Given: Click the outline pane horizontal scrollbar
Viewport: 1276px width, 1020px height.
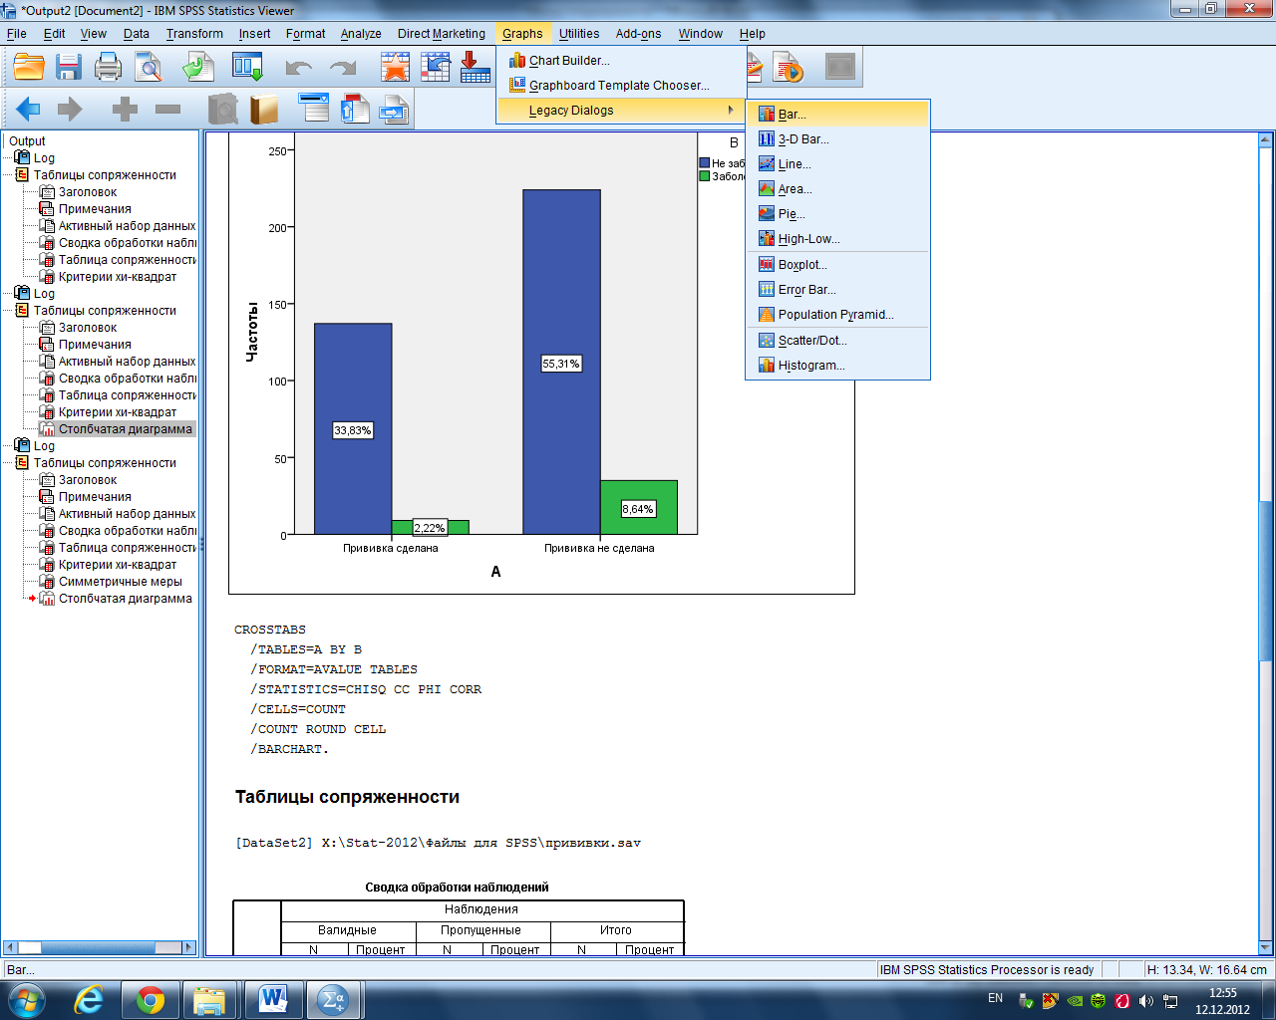Looking at the screenshot, I should pos(100,947).
